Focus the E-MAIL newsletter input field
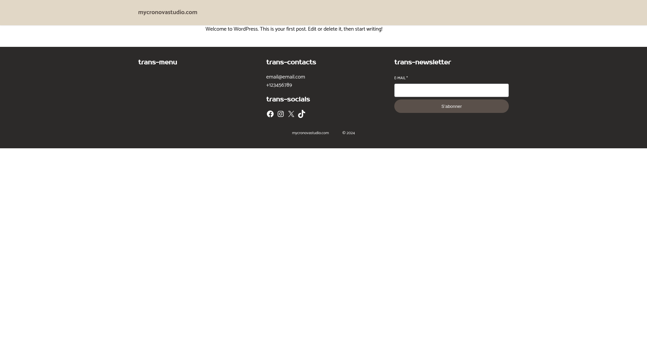The height and width of the screenshot is (364, 647). tap(451, 90)
